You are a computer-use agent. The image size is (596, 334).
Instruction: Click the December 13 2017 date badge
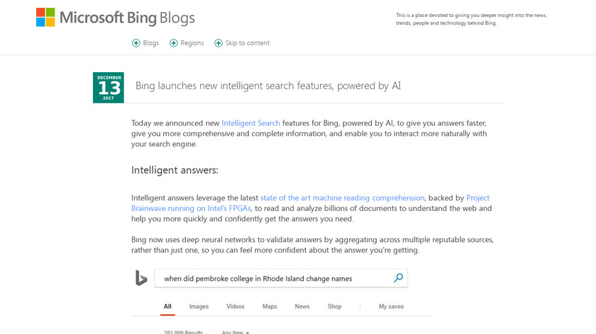click(x=109, y=87)
